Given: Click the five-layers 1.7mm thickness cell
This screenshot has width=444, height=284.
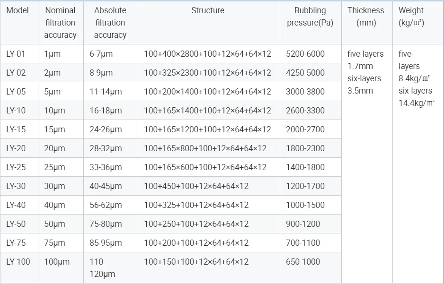Looking at the screenshot, I should 365,60.
